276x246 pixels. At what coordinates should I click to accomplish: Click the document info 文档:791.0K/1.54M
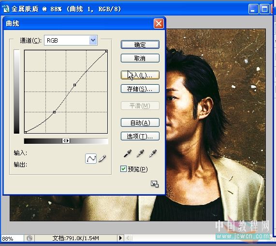point(76,238)
